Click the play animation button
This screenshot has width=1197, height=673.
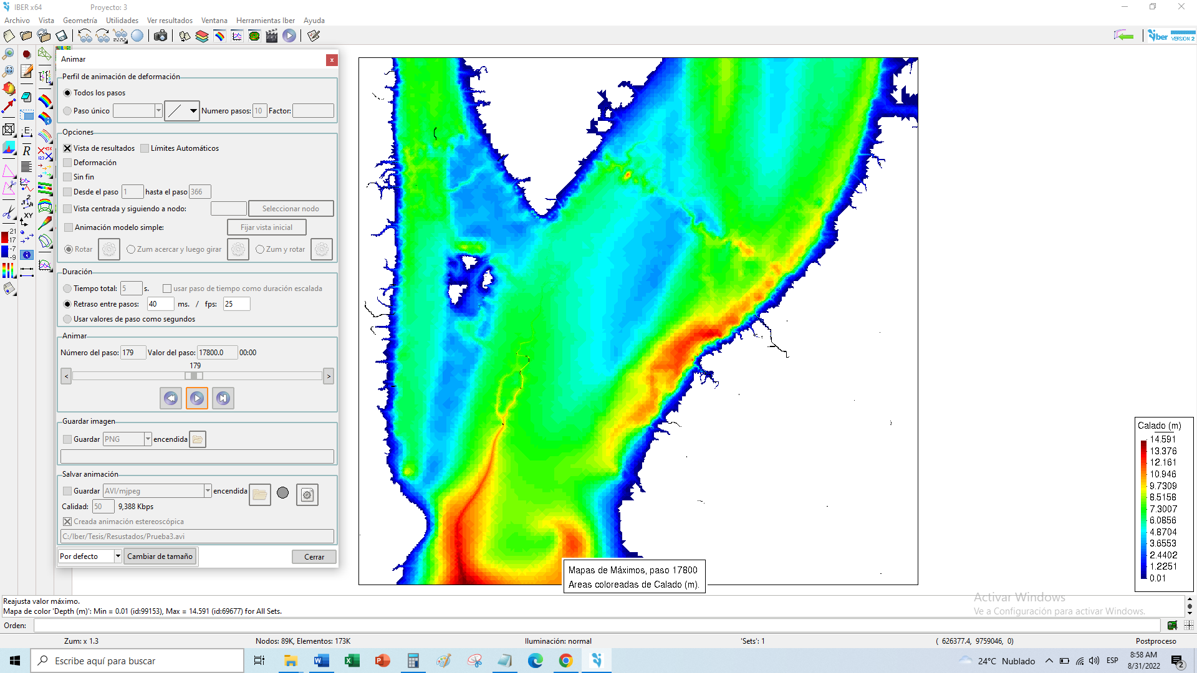tap(197, 398)
